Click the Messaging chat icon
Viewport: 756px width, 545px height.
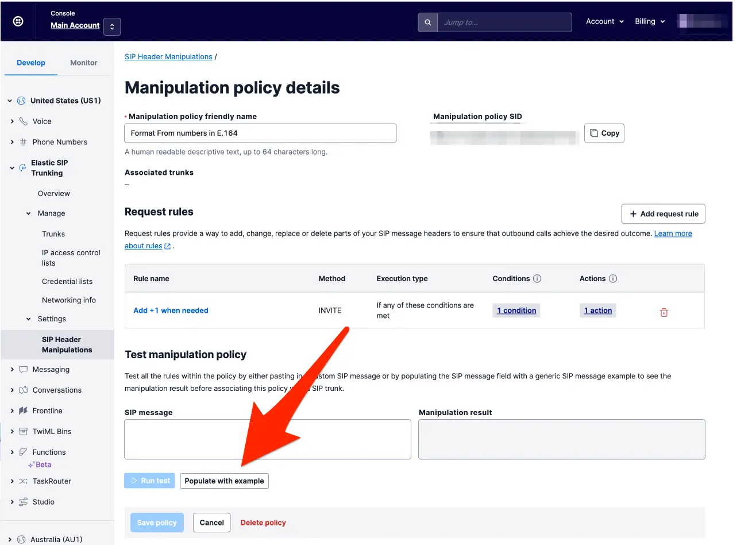(24, 370)
